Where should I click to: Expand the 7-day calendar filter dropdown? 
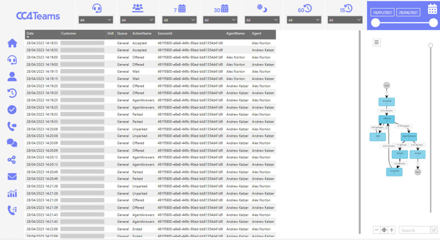[x=180, y=20]
